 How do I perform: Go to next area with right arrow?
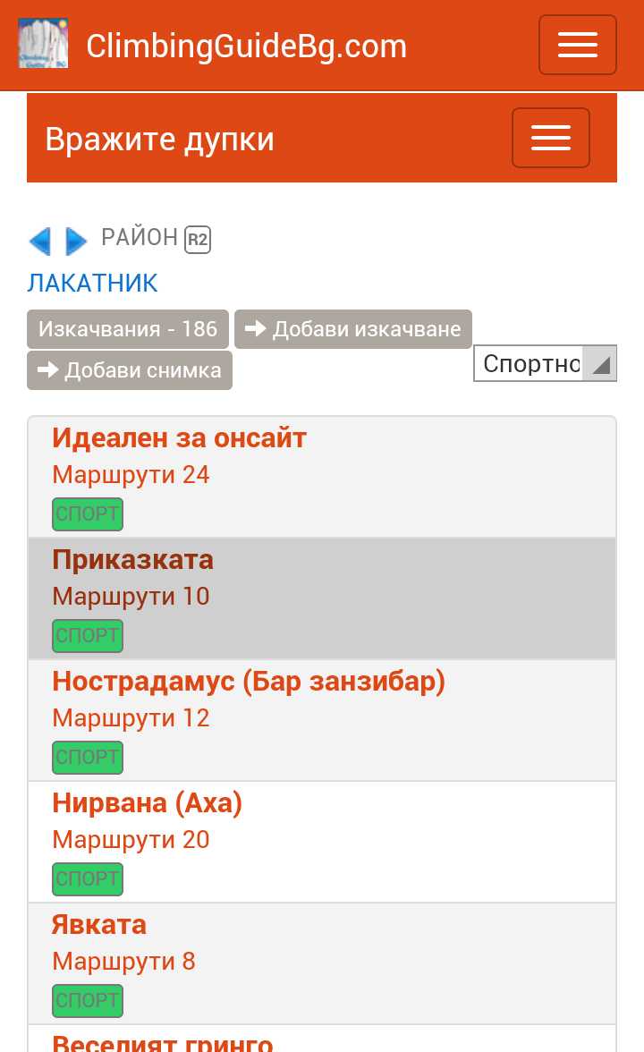pyautogui.click(x=76, y=241)
